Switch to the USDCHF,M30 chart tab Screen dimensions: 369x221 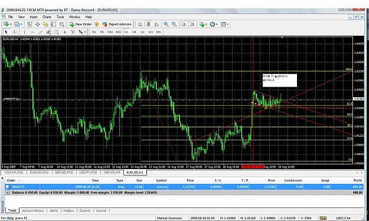14,173
